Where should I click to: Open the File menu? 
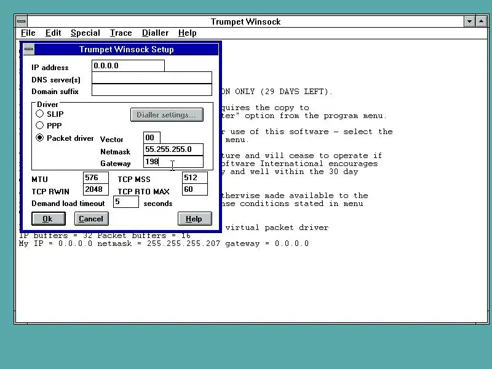click(28, 33)
